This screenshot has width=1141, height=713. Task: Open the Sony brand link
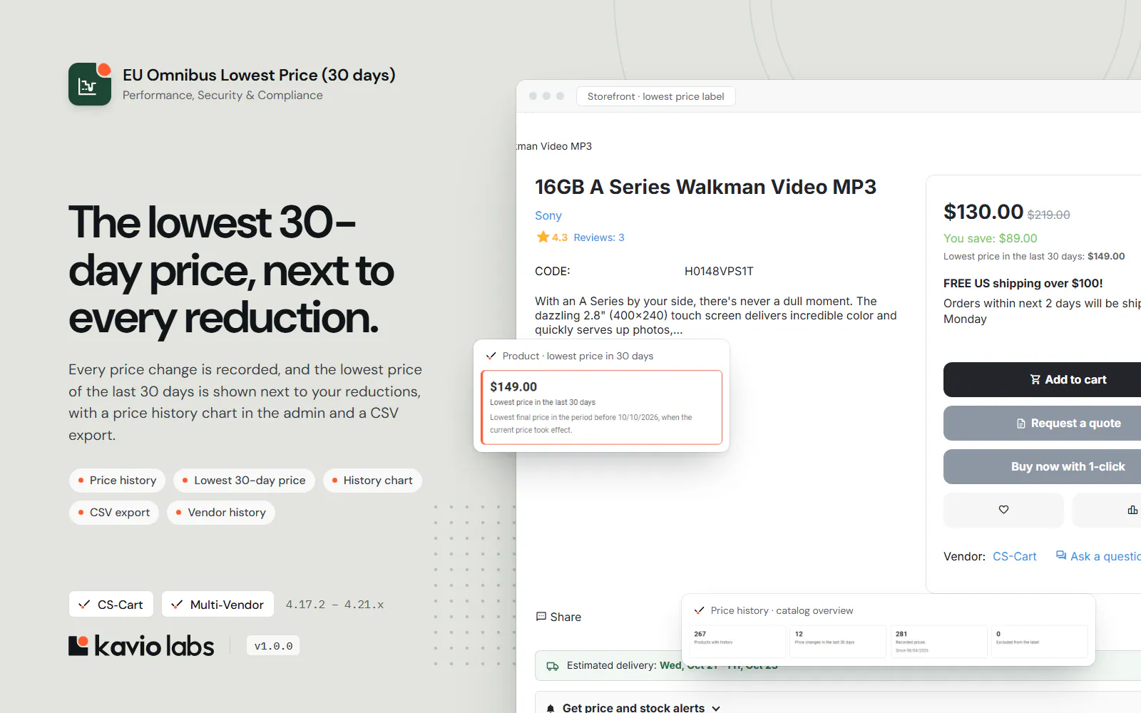pyautogui.click(x=548, y=215)
